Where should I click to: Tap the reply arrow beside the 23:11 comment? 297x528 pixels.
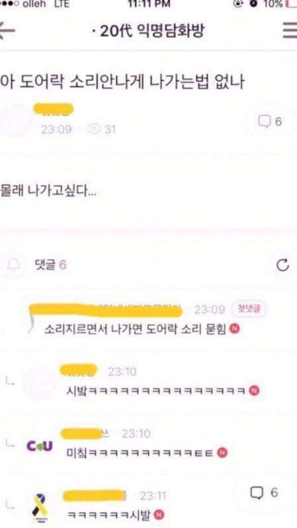coord(9,507)
